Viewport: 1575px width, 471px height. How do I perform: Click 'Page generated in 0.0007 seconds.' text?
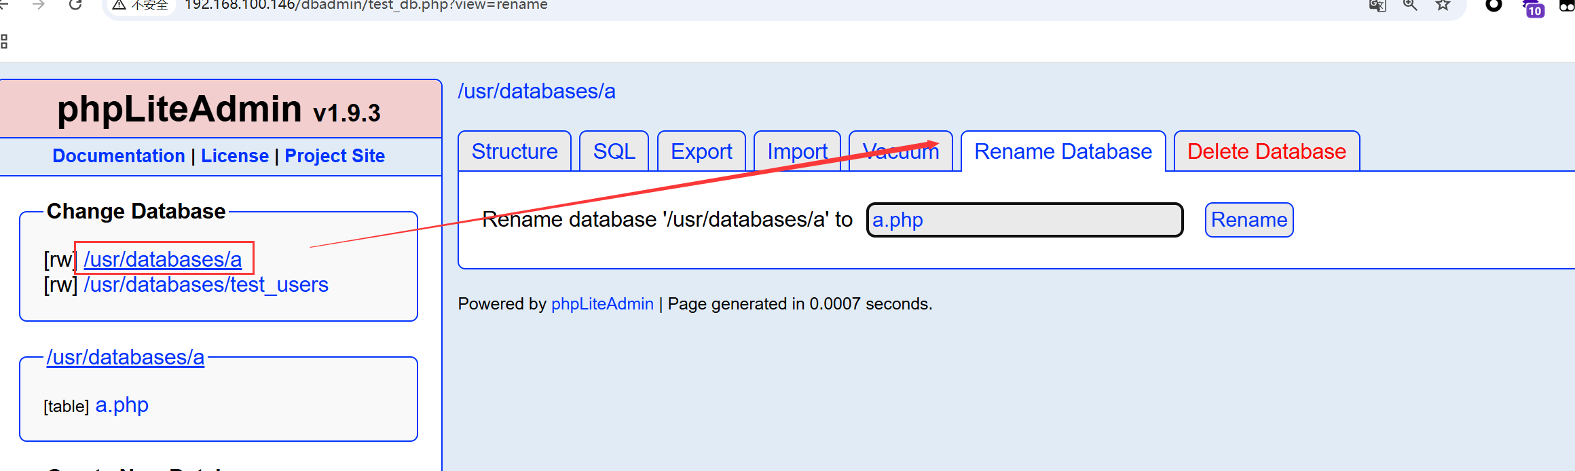pos(800,304)
